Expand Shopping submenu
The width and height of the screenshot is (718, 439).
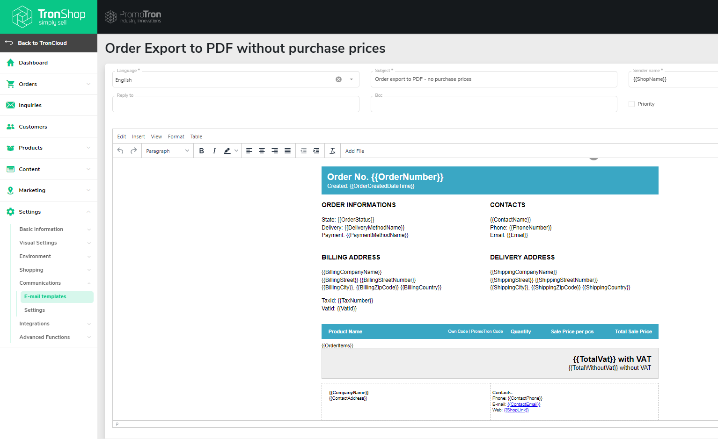pyautogui.click(x=89, y=270)
